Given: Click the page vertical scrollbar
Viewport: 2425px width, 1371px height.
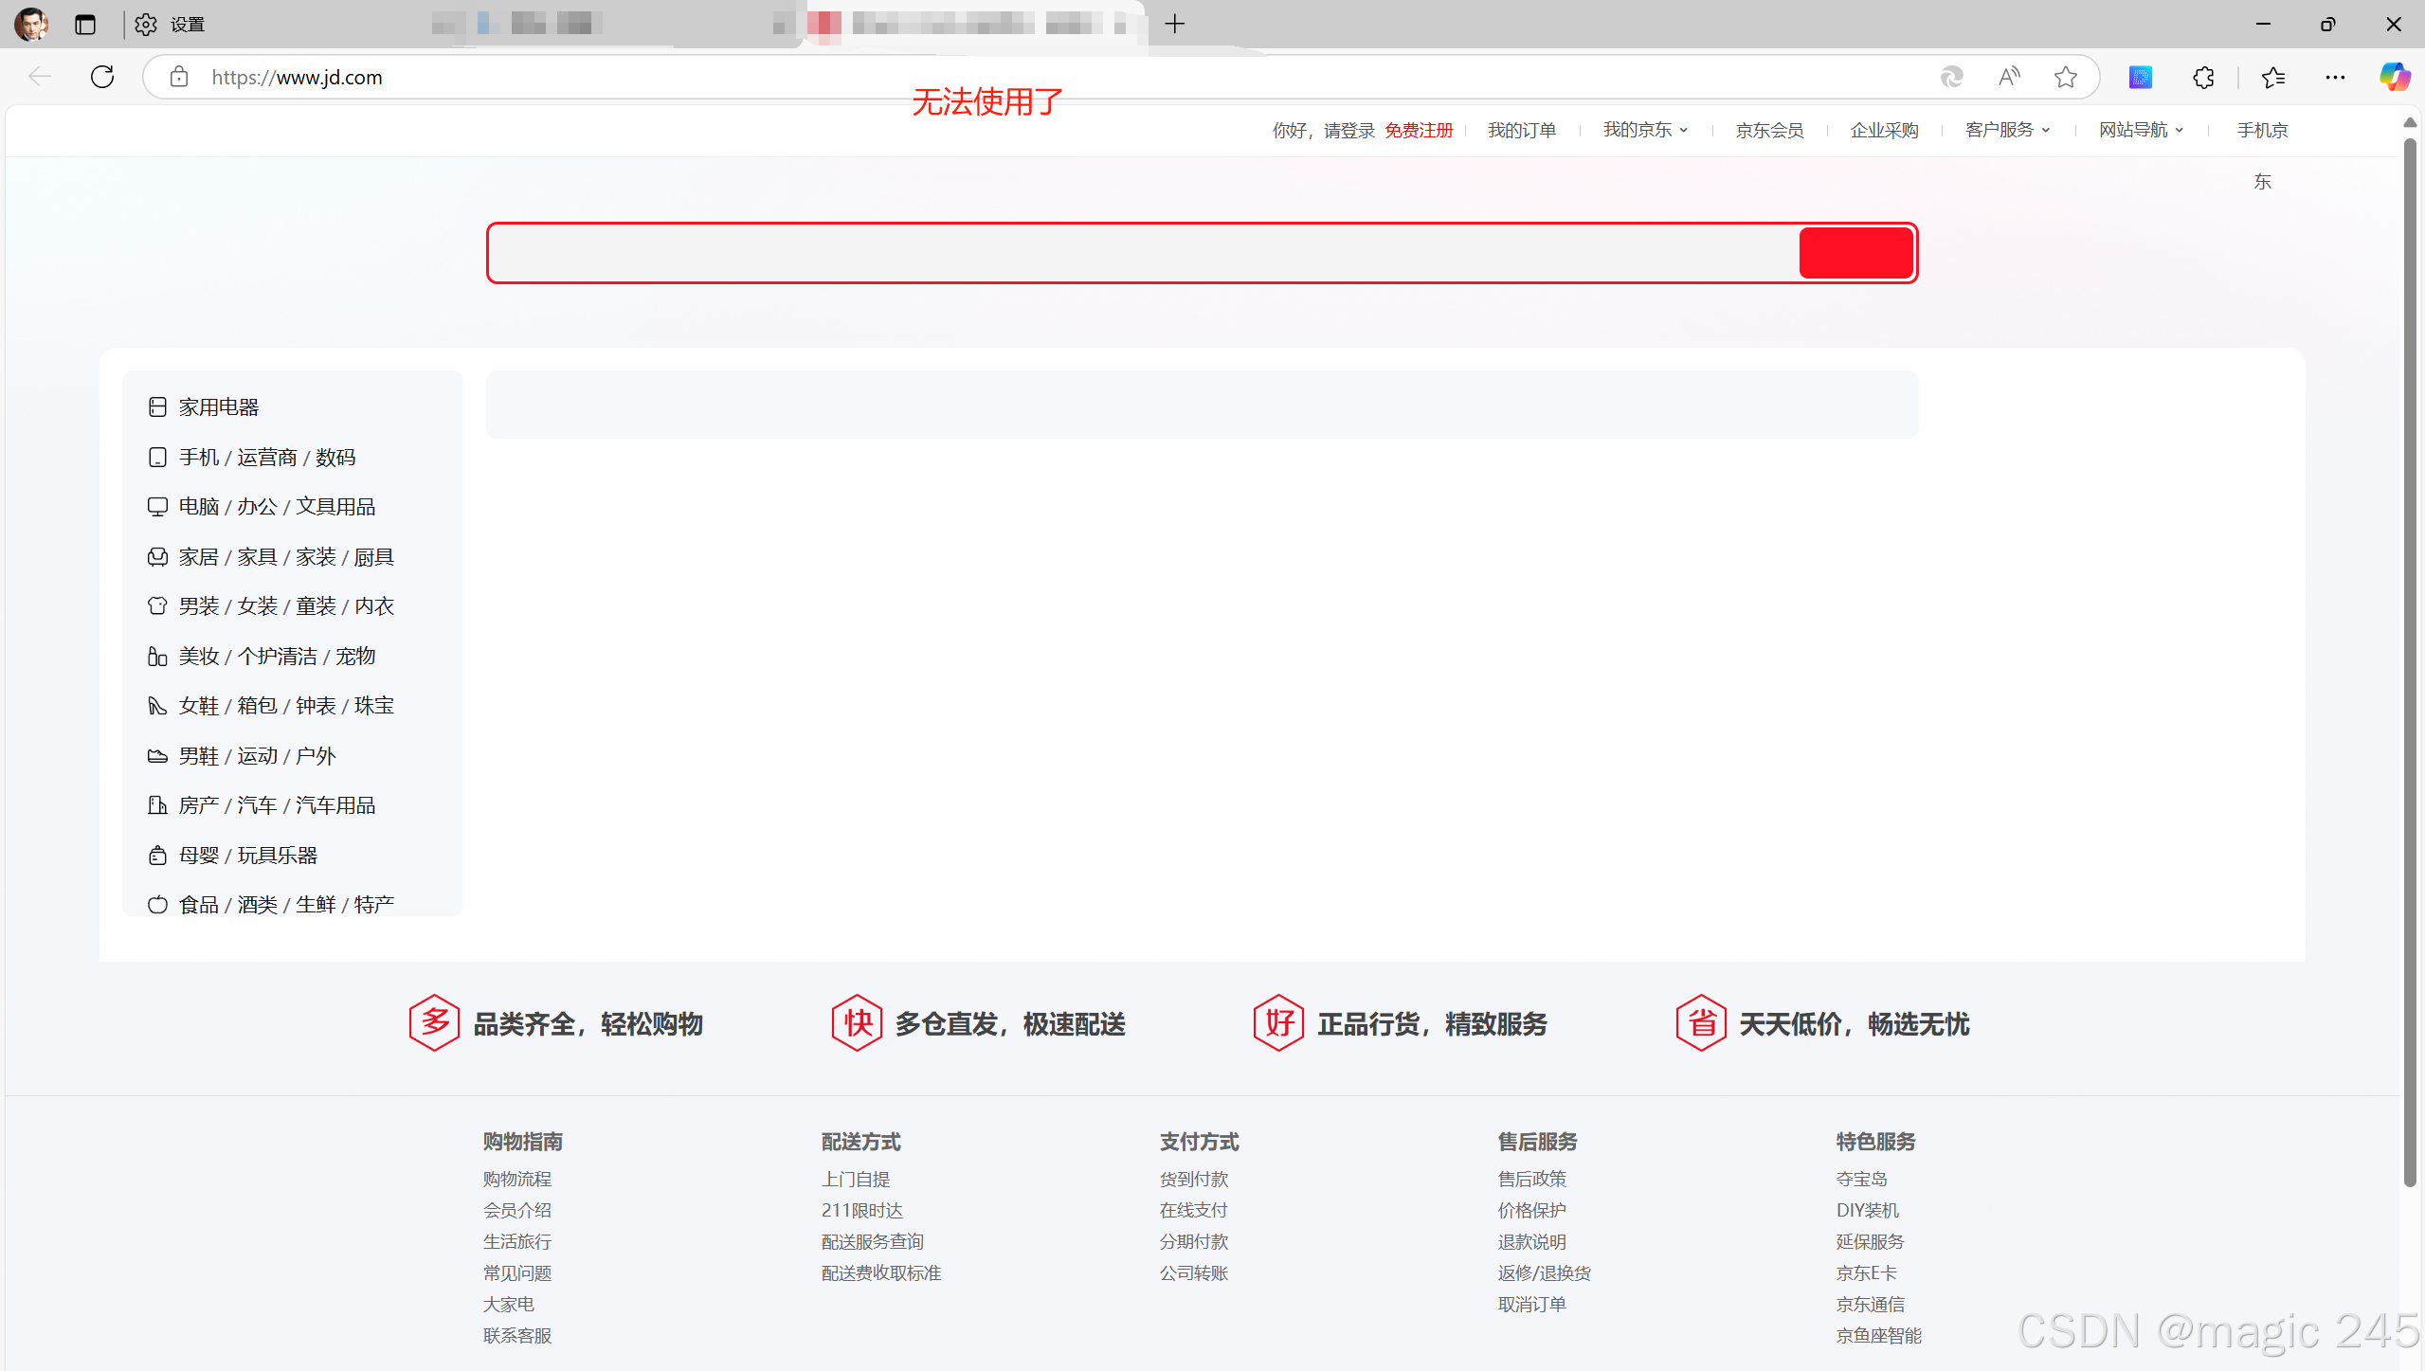Looking at the screenshot, I should (x=2409, y=663).
